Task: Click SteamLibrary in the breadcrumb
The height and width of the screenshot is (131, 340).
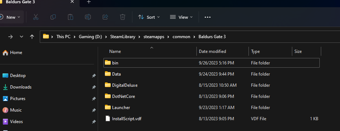Action: (123, 37)
